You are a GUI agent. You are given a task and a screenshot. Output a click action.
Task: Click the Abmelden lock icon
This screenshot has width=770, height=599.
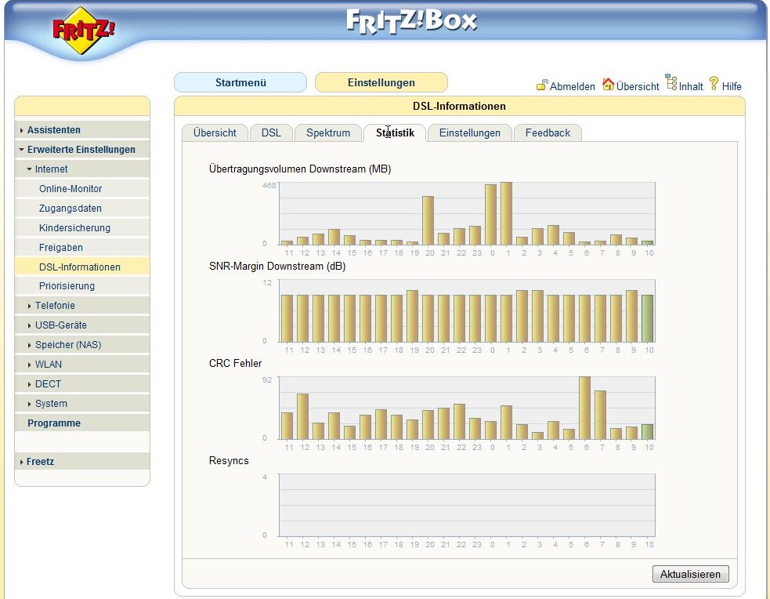click(541, 85)
